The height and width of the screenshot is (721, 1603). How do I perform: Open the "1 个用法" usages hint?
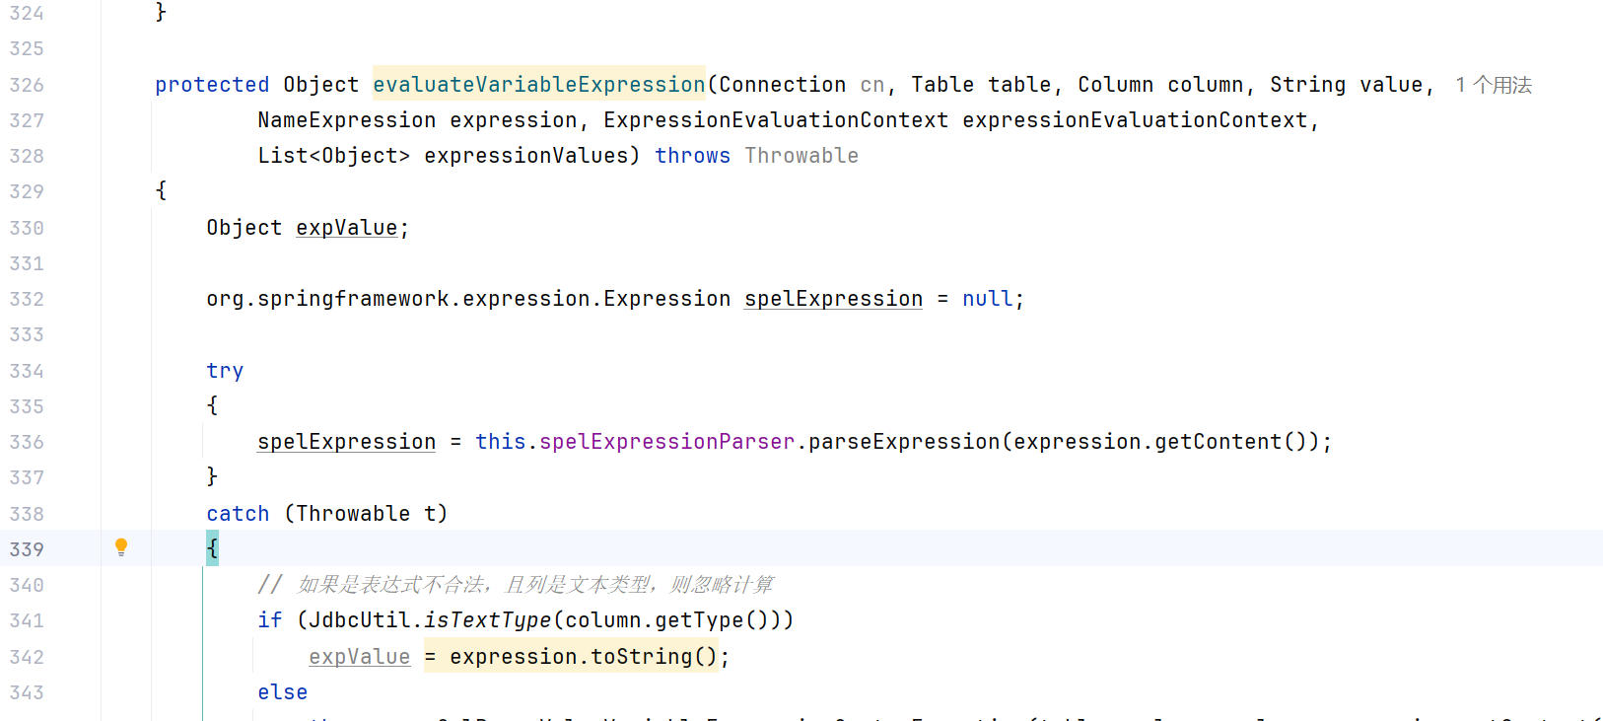tap(1493, 85)
